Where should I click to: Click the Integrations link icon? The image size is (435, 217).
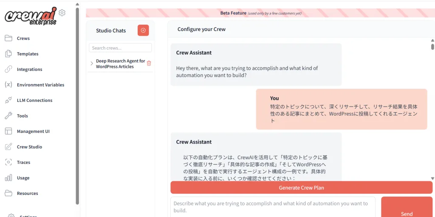click(8, 69)
